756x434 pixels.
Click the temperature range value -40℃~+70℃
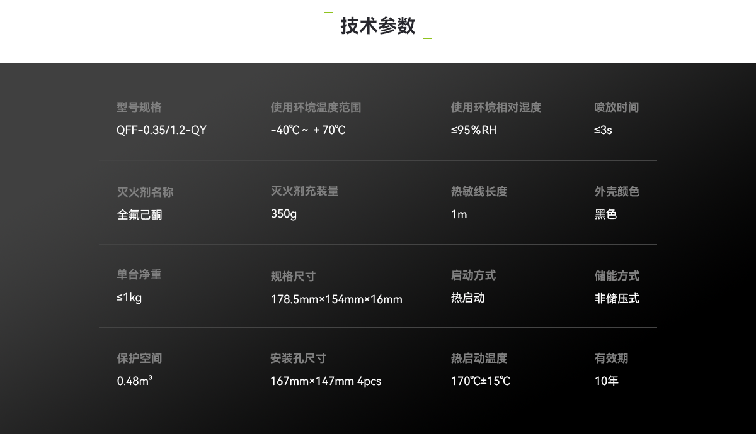306,130
